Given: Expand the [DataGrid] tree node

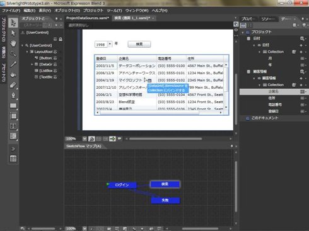Looking at the screenshot, I should click(x=32, y=64).
